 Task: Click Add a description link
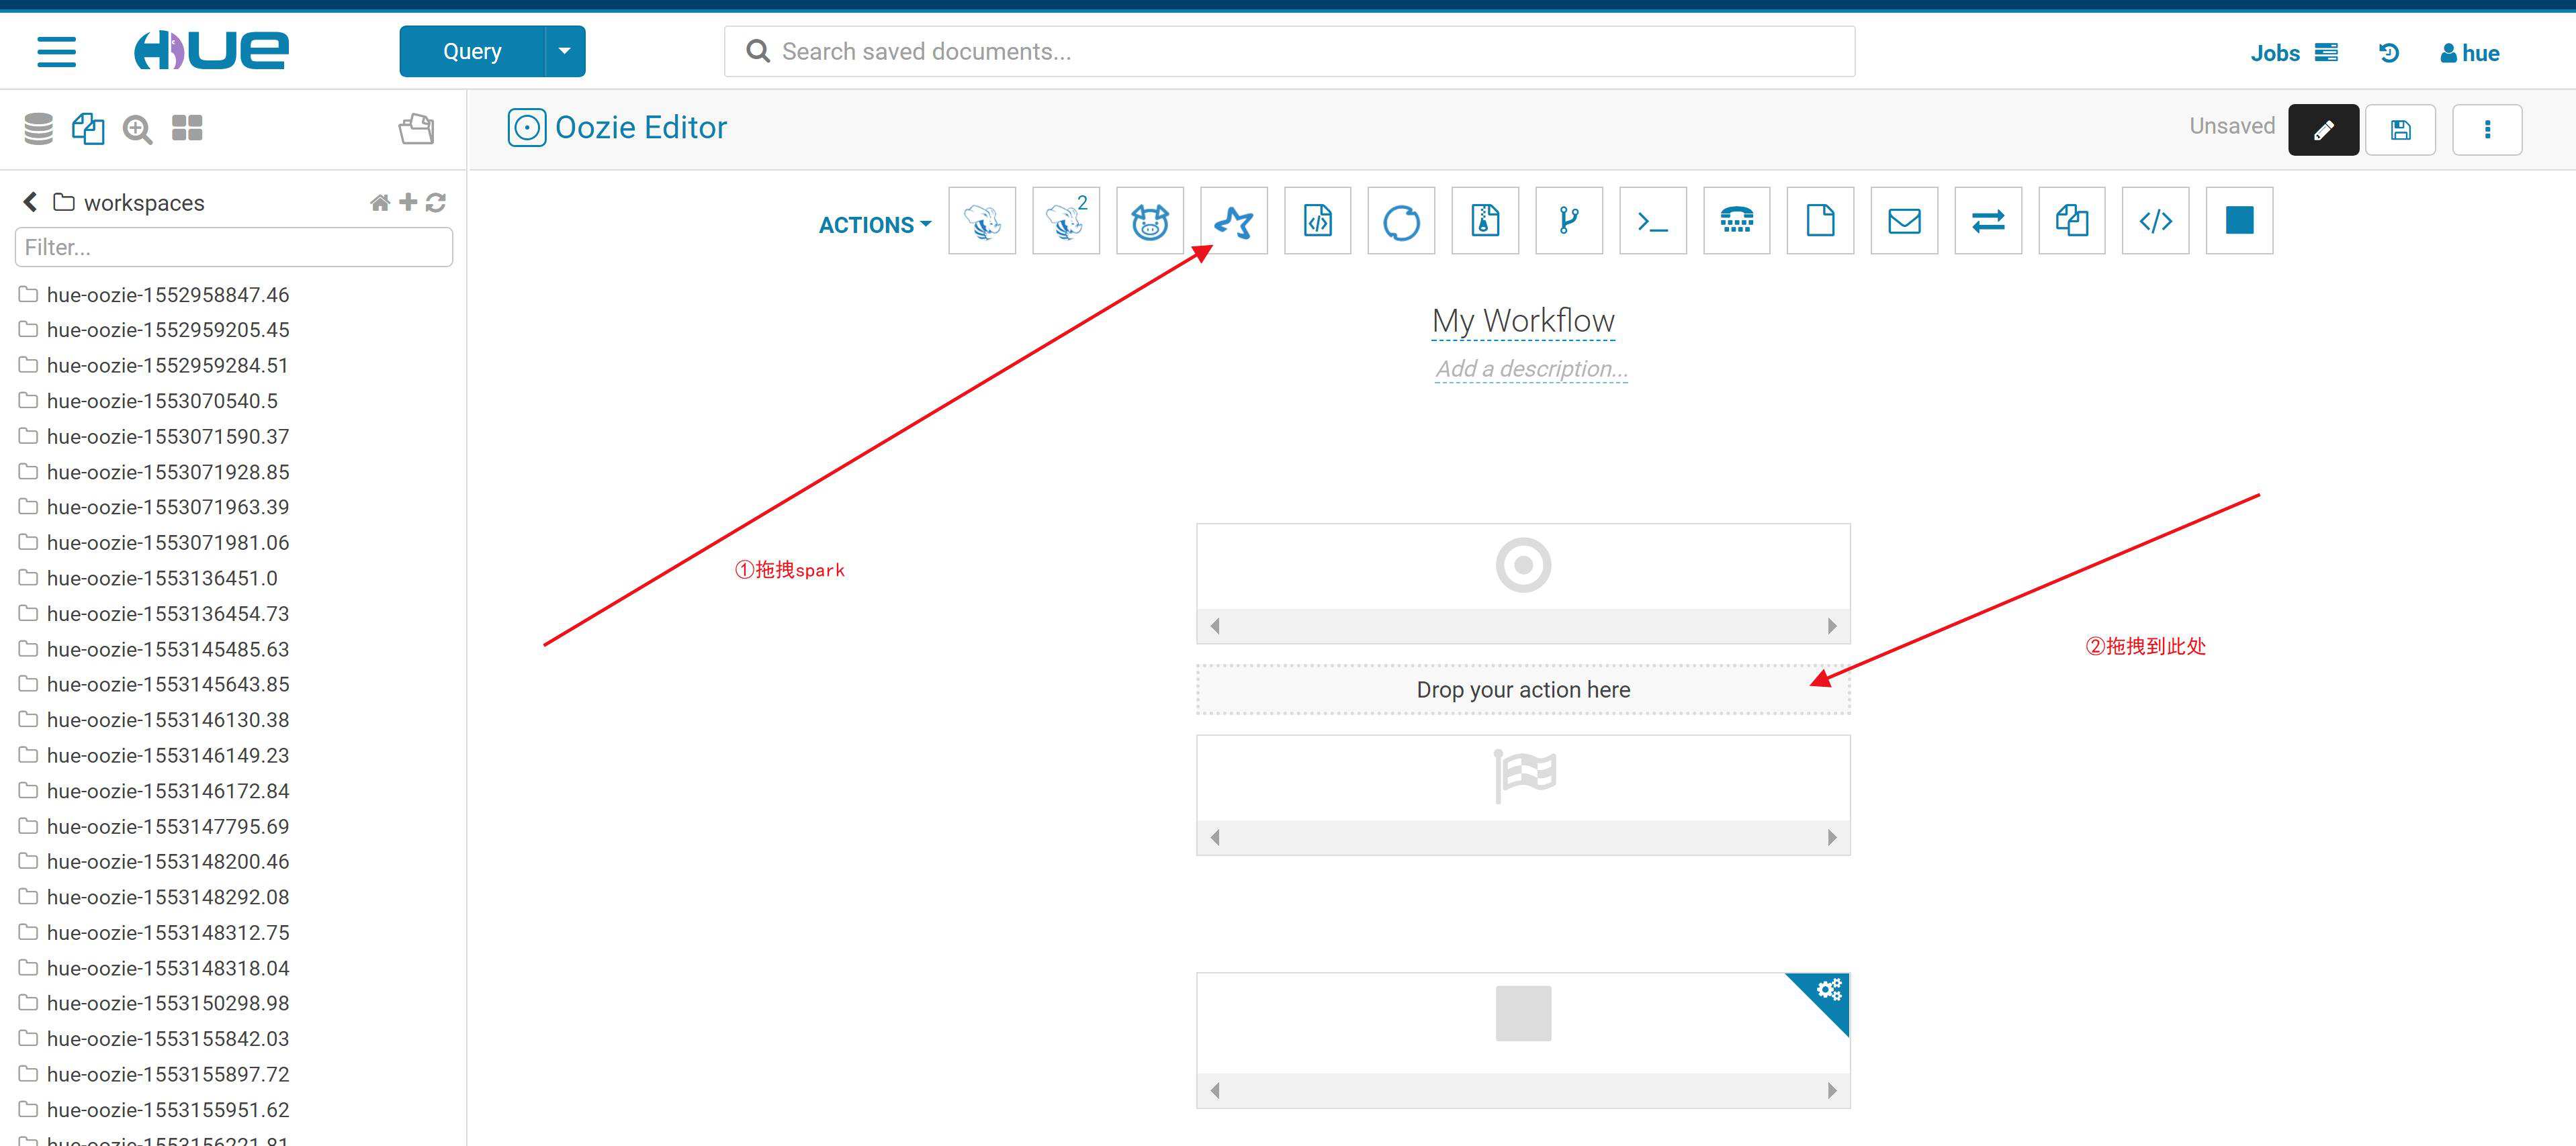pos(1530,369)
